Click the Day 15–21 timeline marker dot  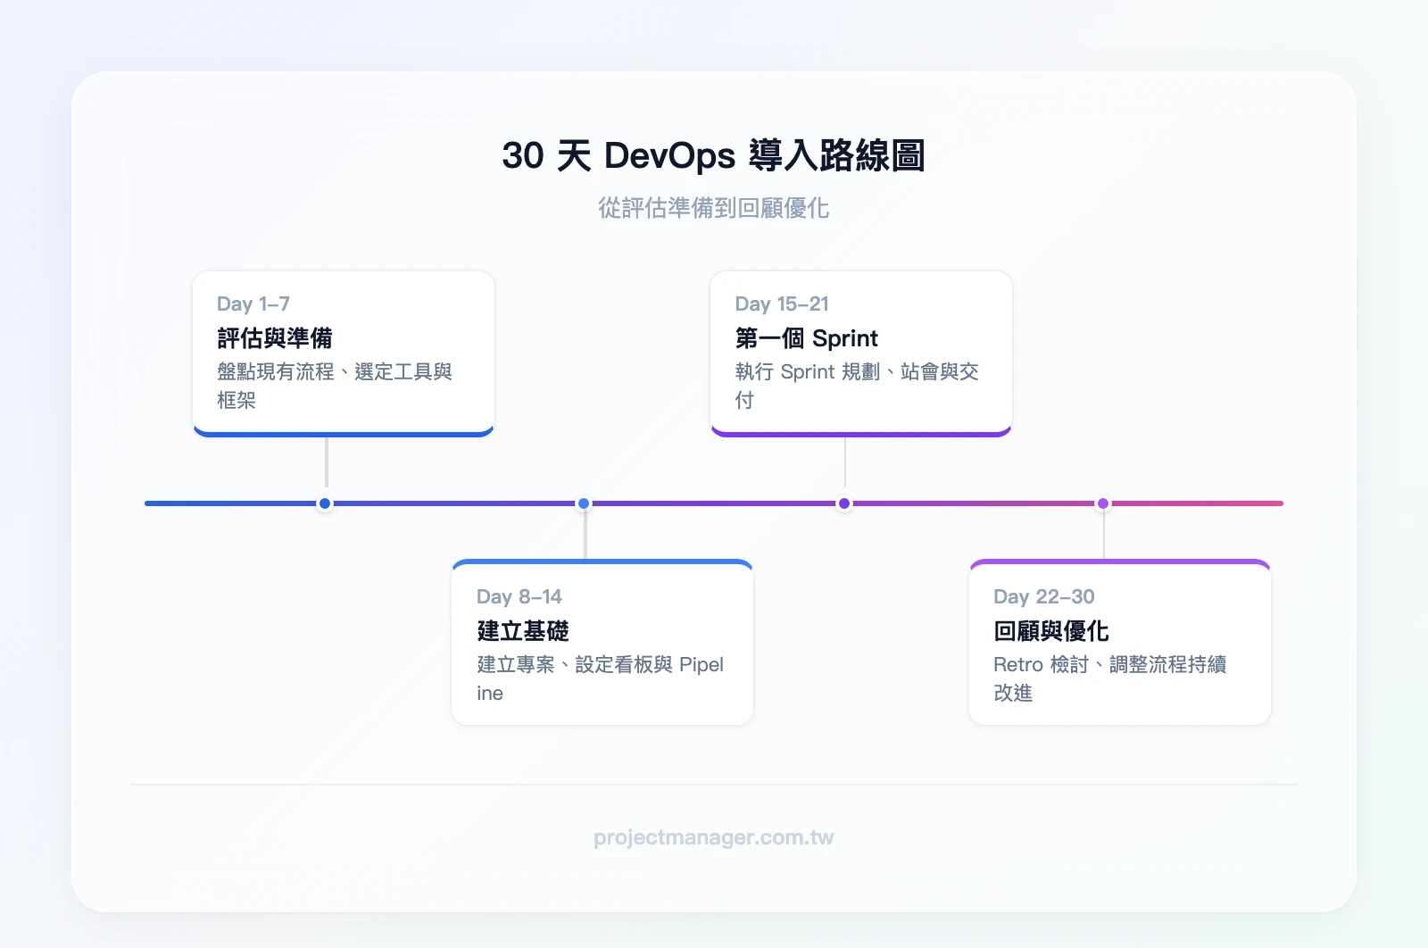click(843, 503)
